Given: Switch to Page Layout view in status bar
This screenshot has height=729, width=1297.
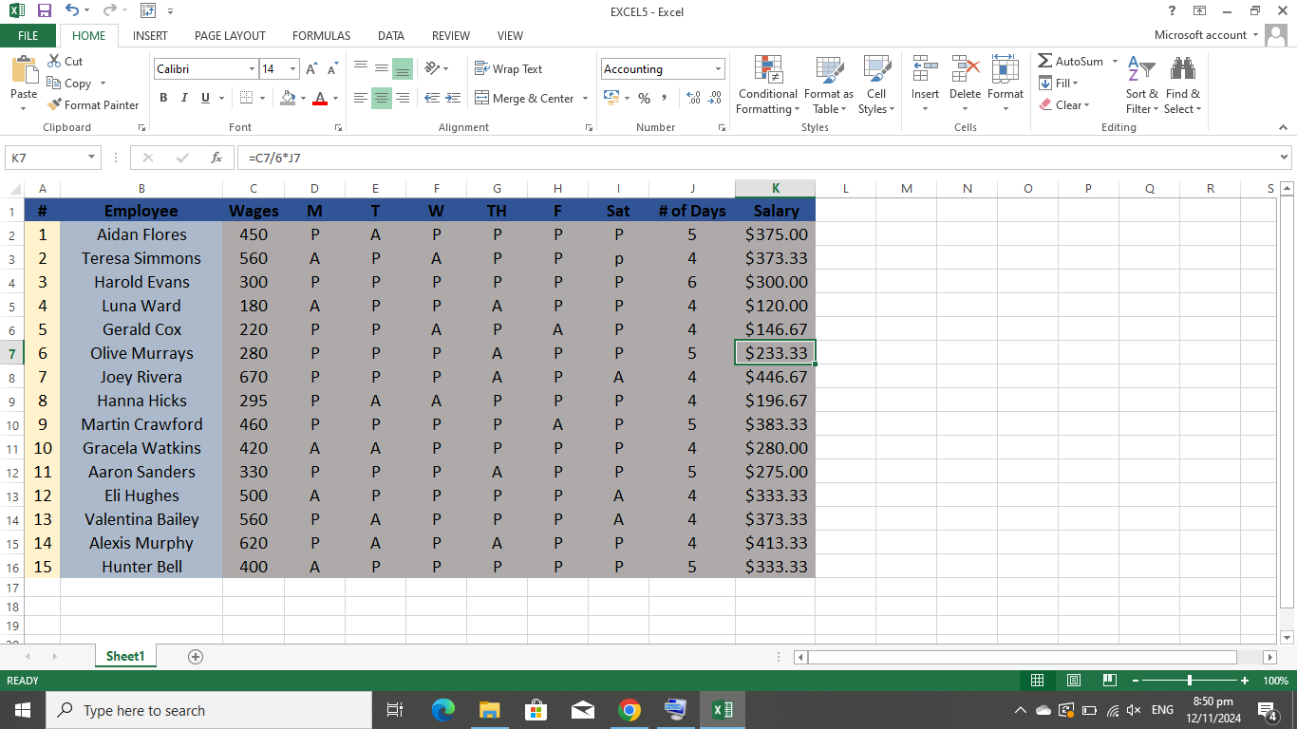Looking at the screenshot, I should (1074, 681).
